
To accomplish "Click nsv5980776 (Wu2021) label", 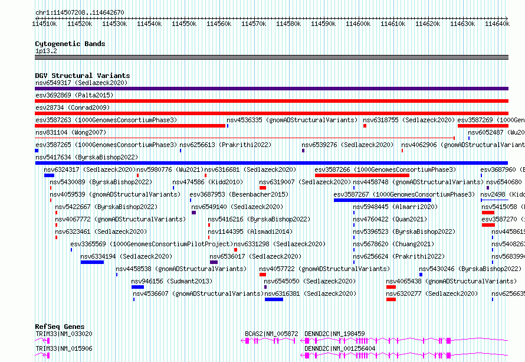I will pos(170,169).
